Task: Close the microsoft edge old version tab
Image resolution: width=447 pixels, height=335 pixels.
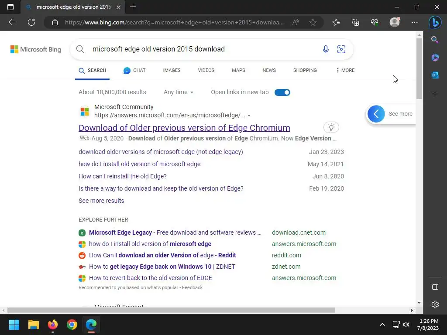Action: click(119, 7)
